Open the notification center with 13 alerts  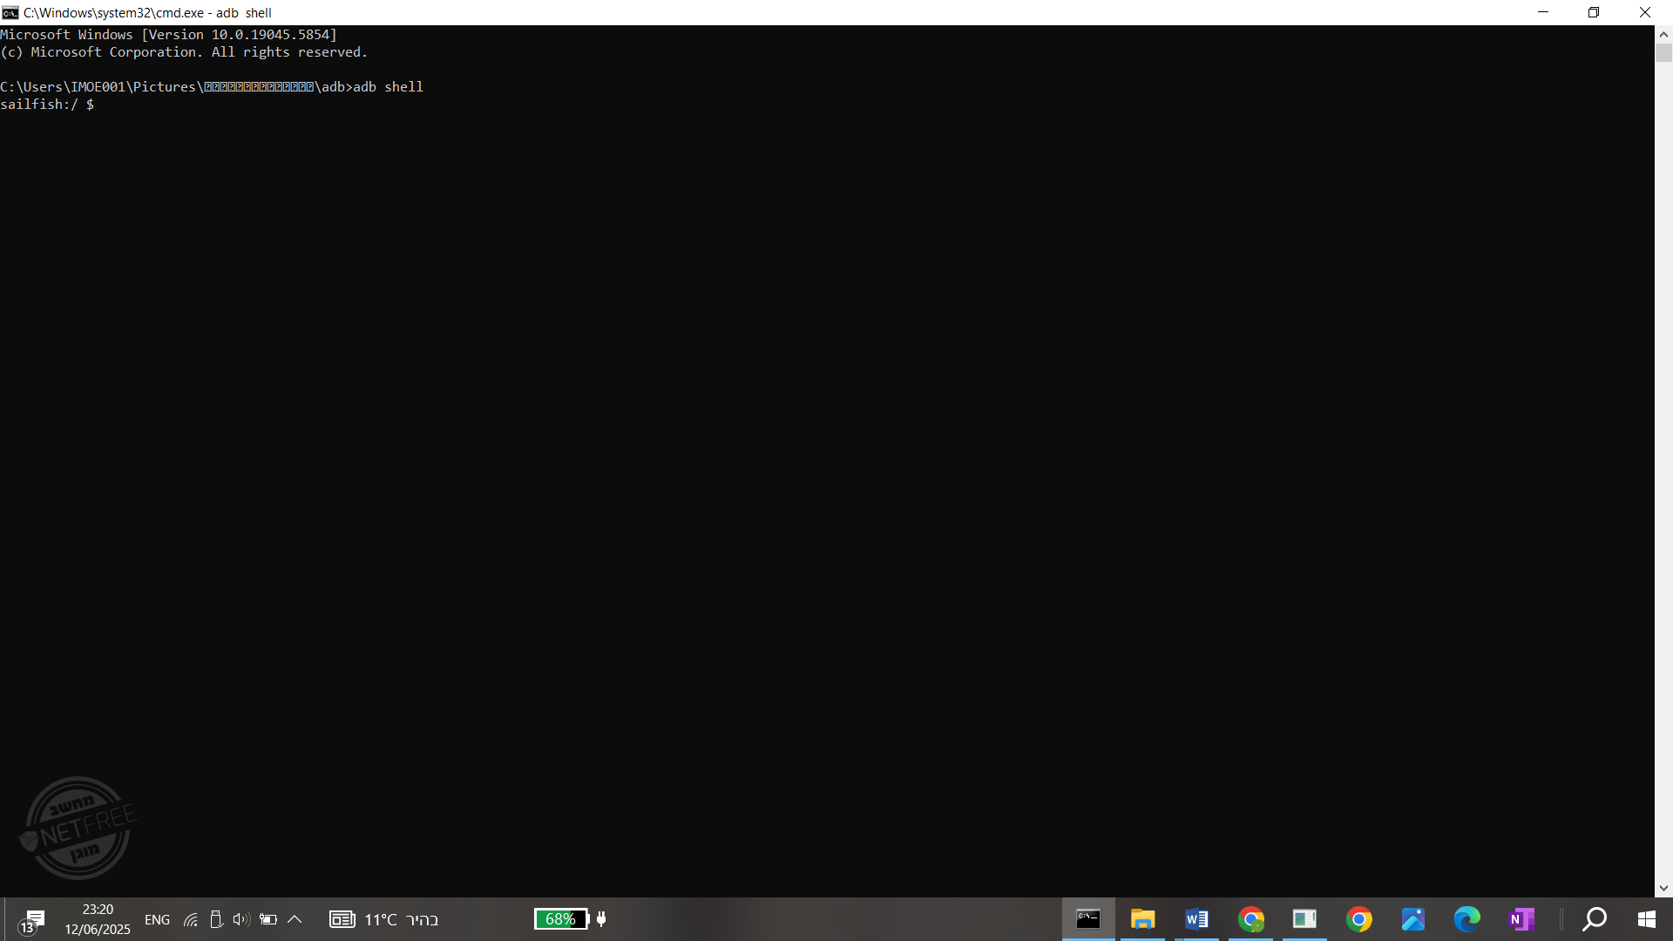[31, 921]
